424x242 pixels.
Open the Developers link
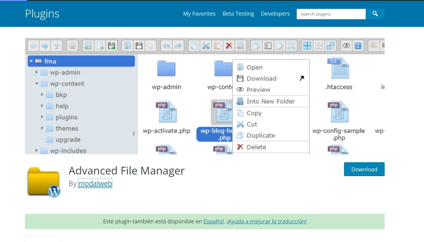pyautogui.click(x=275, y=14)
